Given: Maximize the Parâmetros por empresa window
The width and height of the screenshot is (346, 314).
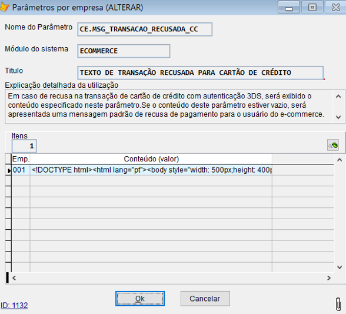Looking at the screenshot, I should click(312, 7).
